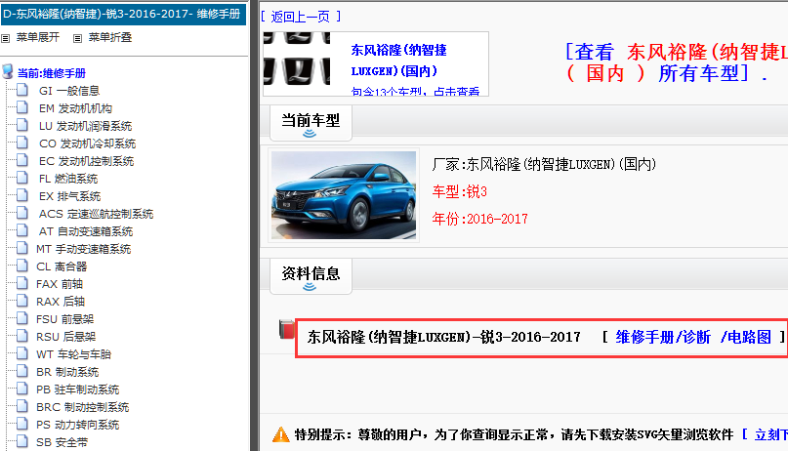The width and height of the screenshot is (788, 451).
Task: Open RAX 后轴 section
Action: click(x=61, y=302)
